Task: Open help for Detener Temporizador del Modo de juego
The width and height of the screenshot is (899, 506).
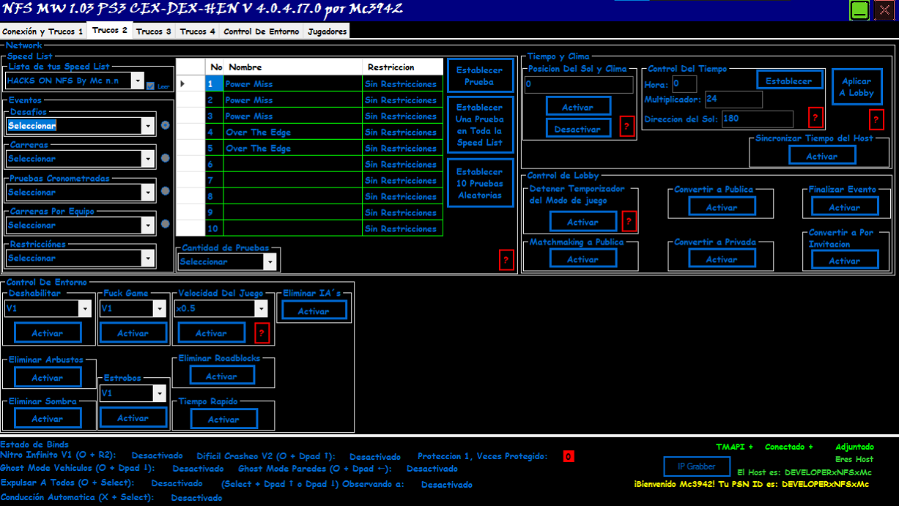Action: [x=629, y=221]
